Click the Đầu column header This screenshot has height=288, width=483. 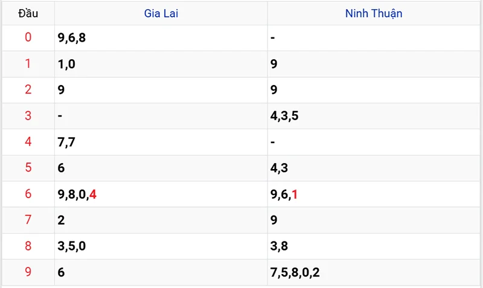coord(28,13)
